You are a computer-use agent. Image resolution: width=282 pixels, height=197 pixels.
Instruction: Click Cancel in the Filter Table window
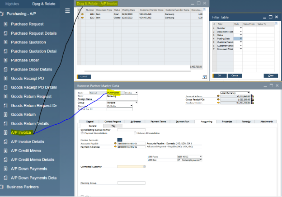coord(235,75)
